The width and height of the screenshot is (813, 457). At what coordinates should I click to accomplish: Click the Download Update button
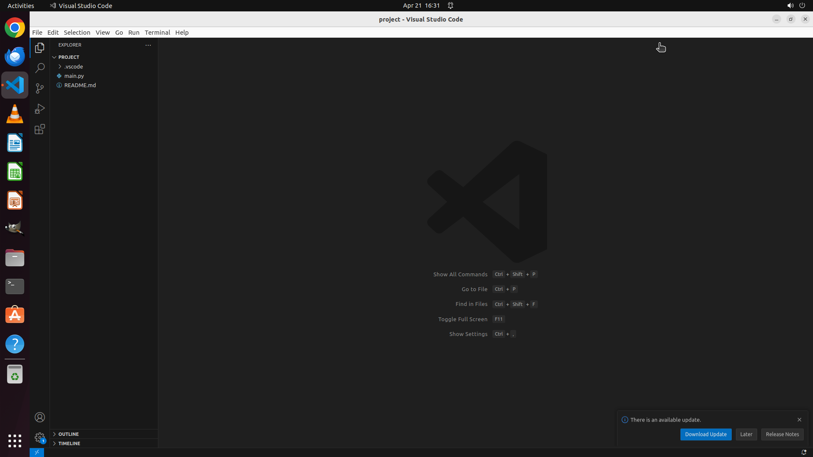pos(705,434)
